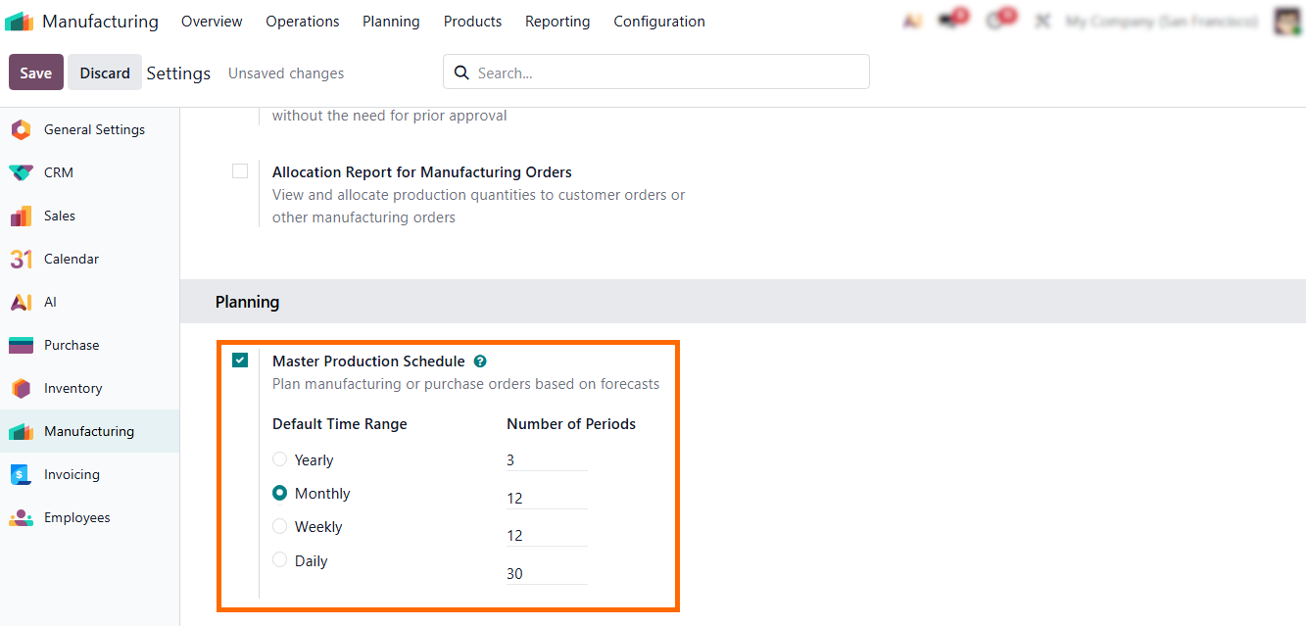Open the Planning menu
The height and width of the screenshot is (626, 1306).
click(x=391, y=21)
